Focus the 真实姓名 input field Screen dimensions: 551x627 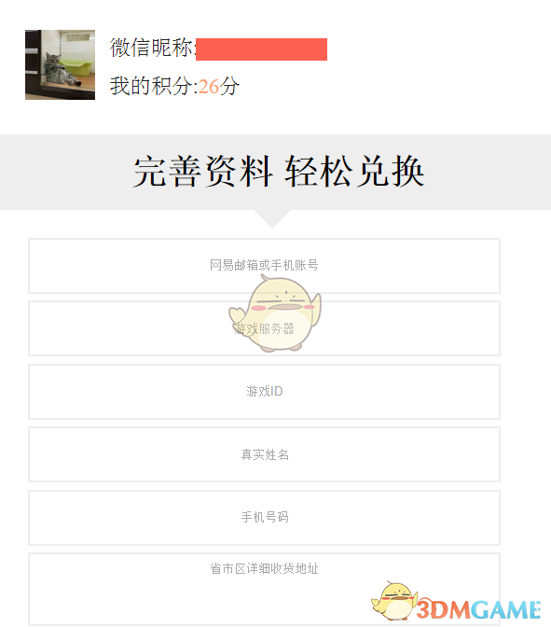click(x=264, y=454)
